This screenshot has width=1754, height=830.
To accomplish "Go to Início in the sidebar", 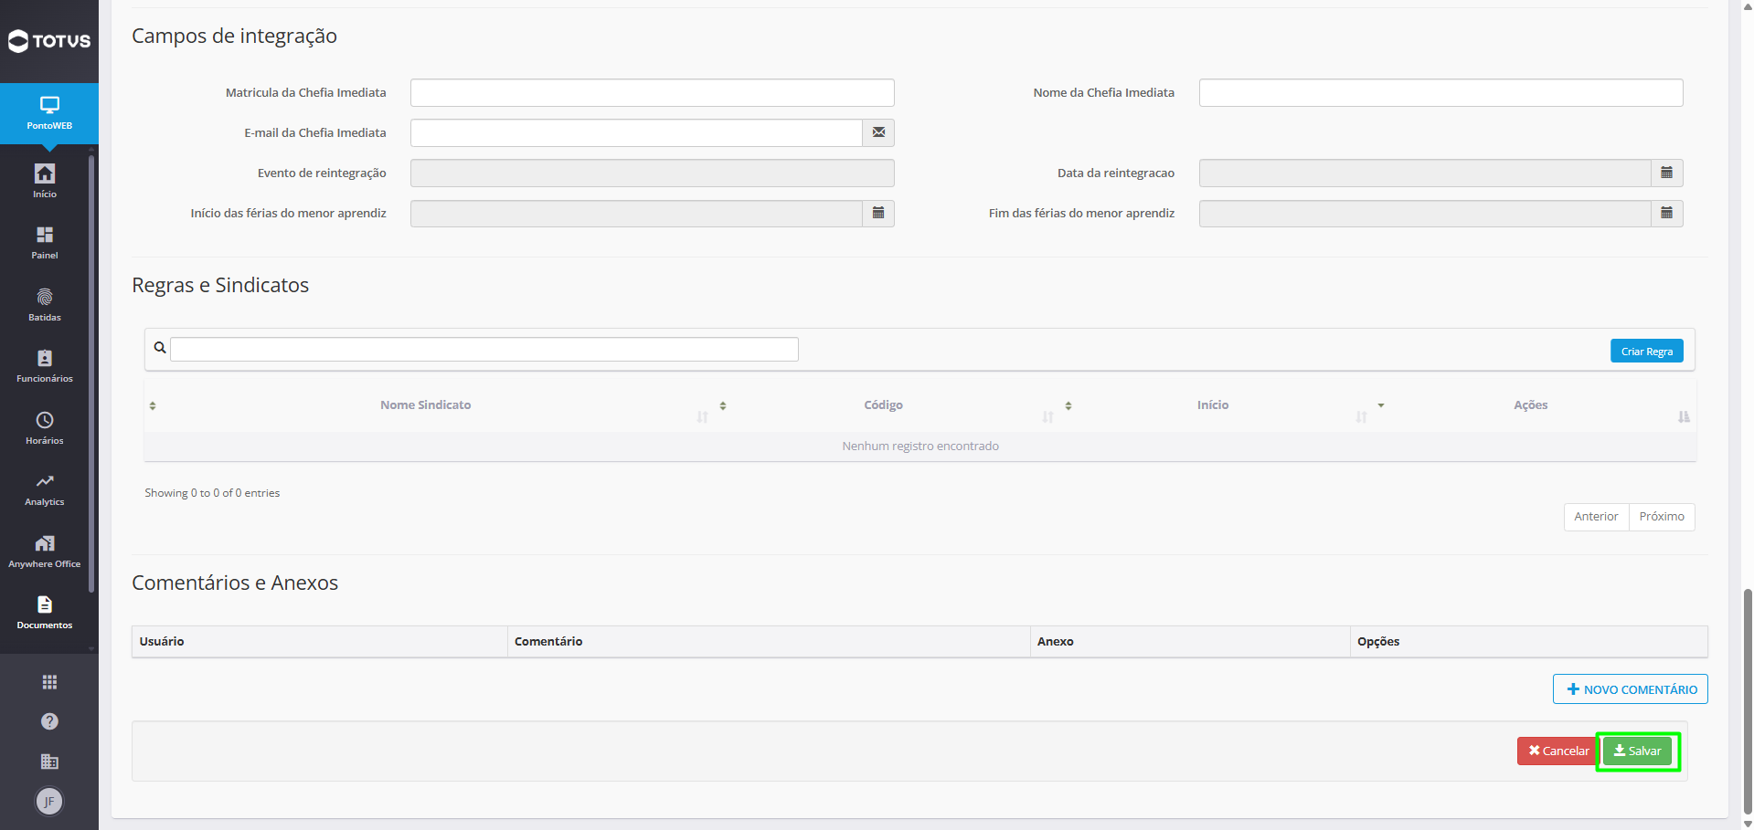I will click(x=45, y=181).
